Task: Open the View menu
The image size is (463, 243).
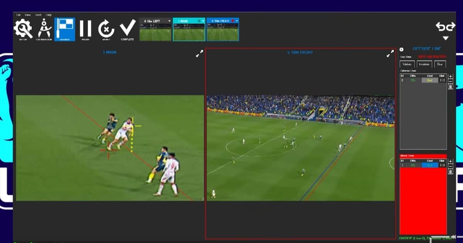Action: point(28,15)
